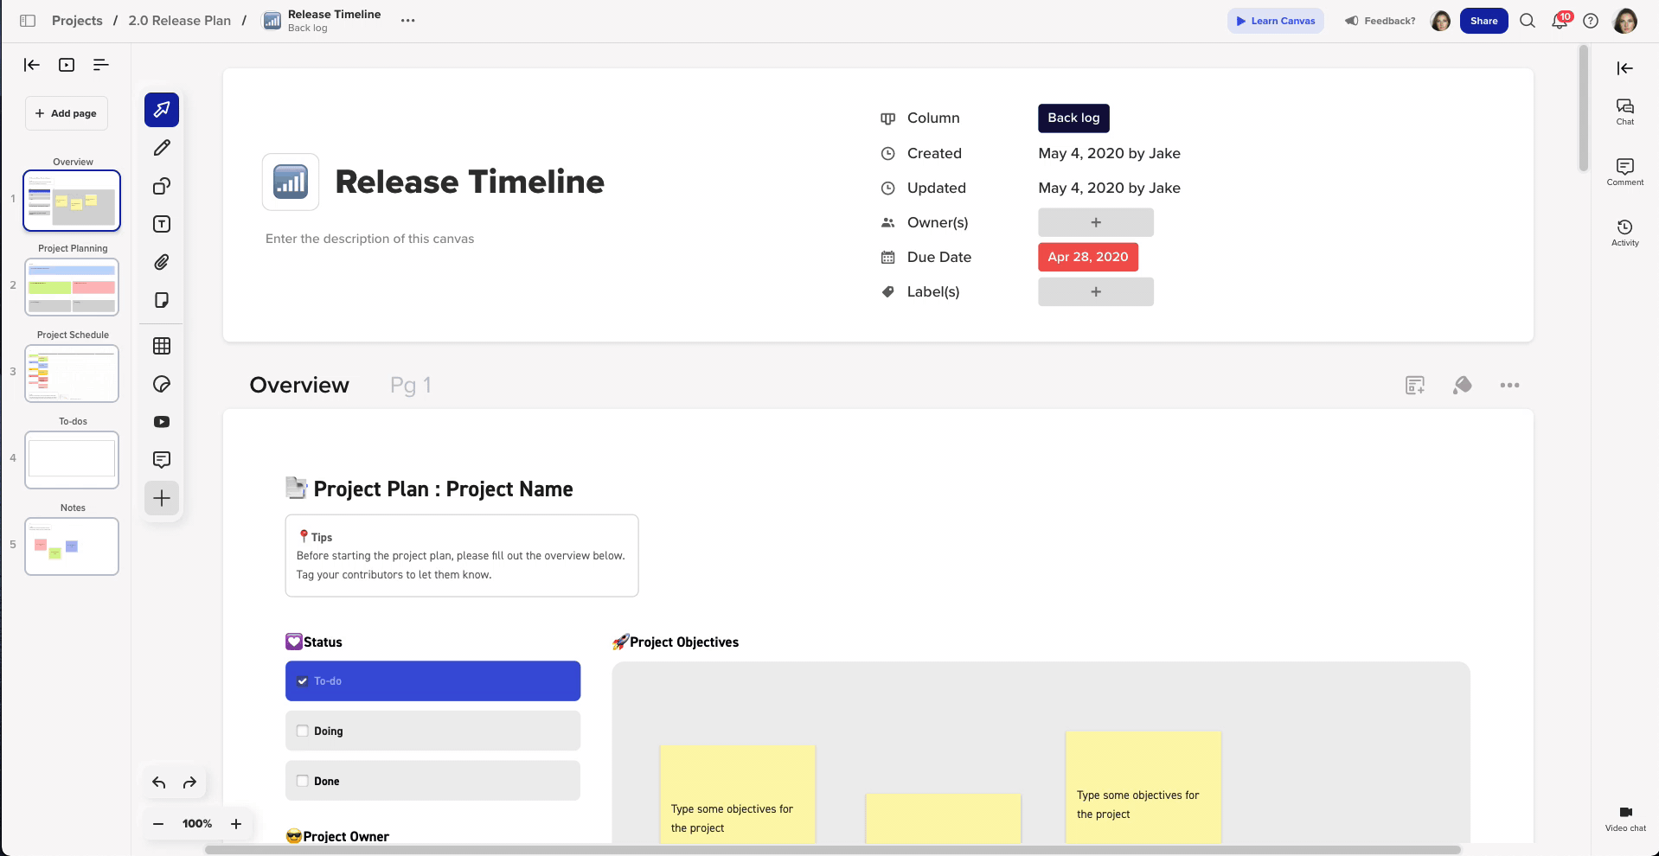Open the Apr 28, 2020 due date picker
Screen dimensions: 1659x856
click(x=1087, y=257)
